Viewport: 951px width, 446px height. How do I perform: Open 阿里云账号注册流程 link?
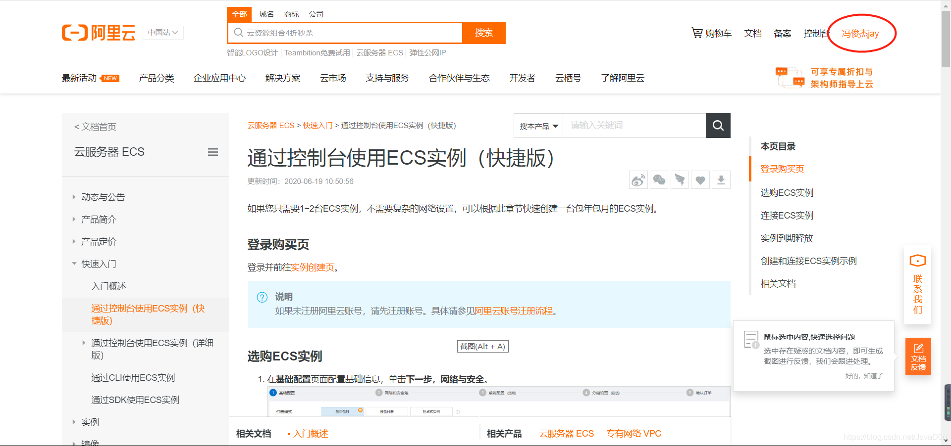click(x=514, y=311)
